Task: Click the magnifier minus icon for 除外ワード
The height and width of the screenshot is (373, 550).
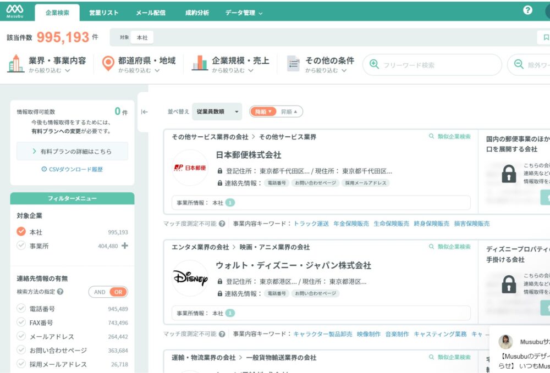Action: (x=519, y=64)
